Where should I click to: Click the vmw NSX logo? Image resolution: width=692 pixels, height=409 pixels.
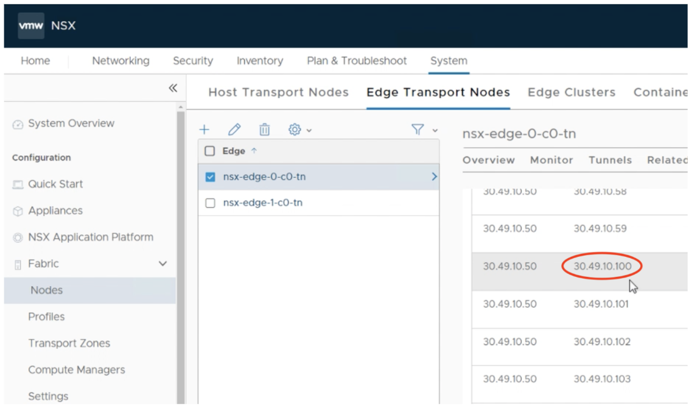click(x=31, y=26)
